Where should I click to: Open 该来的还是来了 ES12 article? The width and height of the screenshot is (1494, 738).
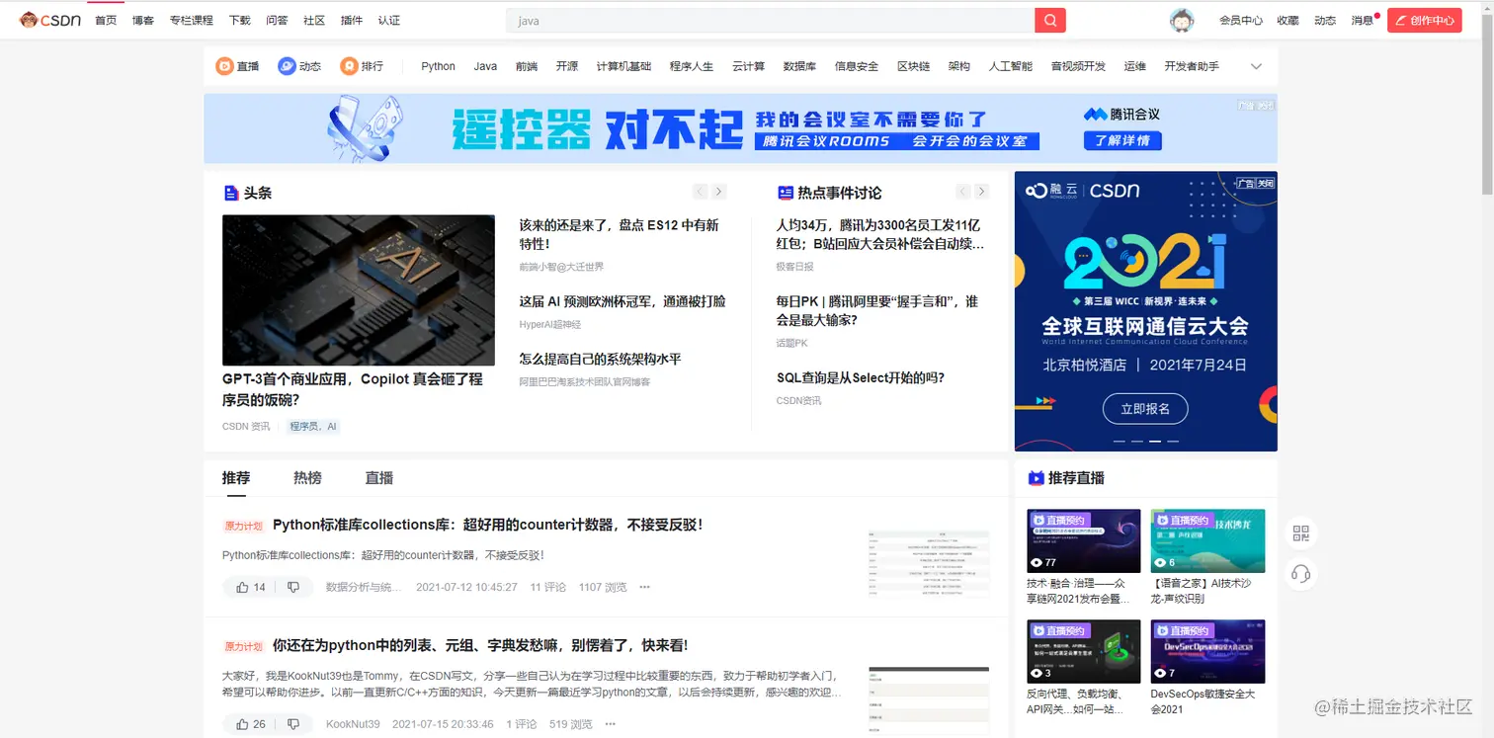[619, 234]
